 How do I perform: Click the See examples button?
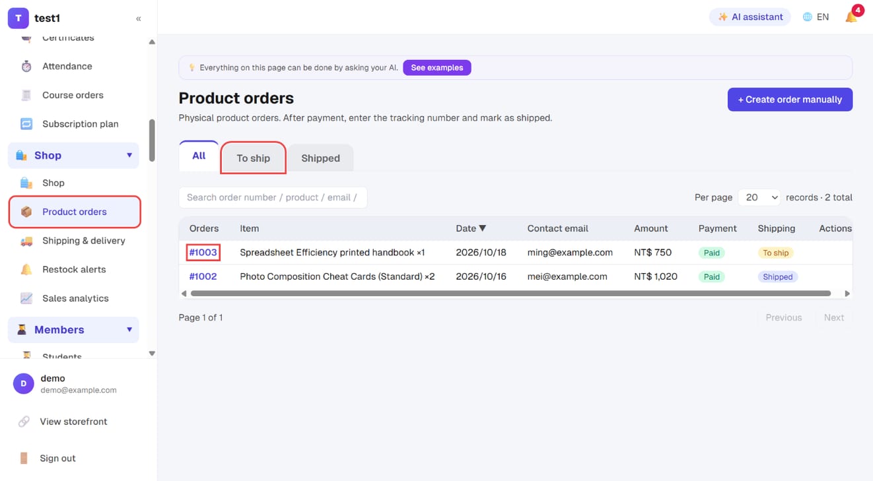click(437, 67)
